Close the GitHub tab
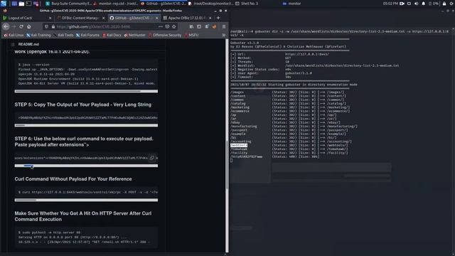The height and width of the screenshot is (256, 455). click(x=156, y=18)
